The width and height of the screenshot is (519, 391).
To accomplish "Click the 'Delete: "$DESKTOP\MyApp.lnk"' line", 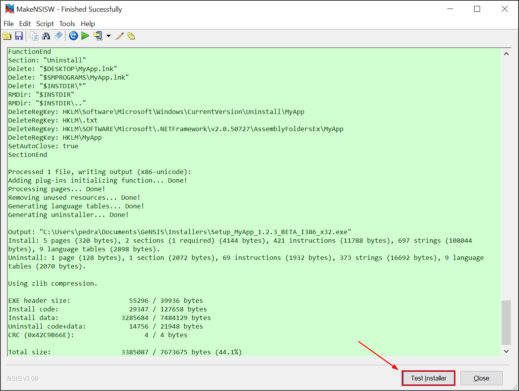I will [63, 69].
